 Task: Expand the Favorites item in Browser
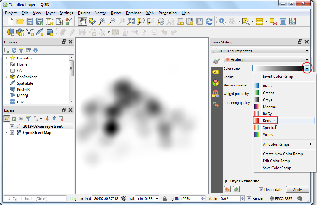click(x=7, y=58)
